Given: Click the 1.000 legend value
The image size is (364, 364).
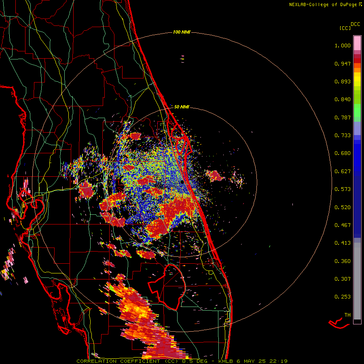Looking at the screenshot, I should (x=343, y=45).
